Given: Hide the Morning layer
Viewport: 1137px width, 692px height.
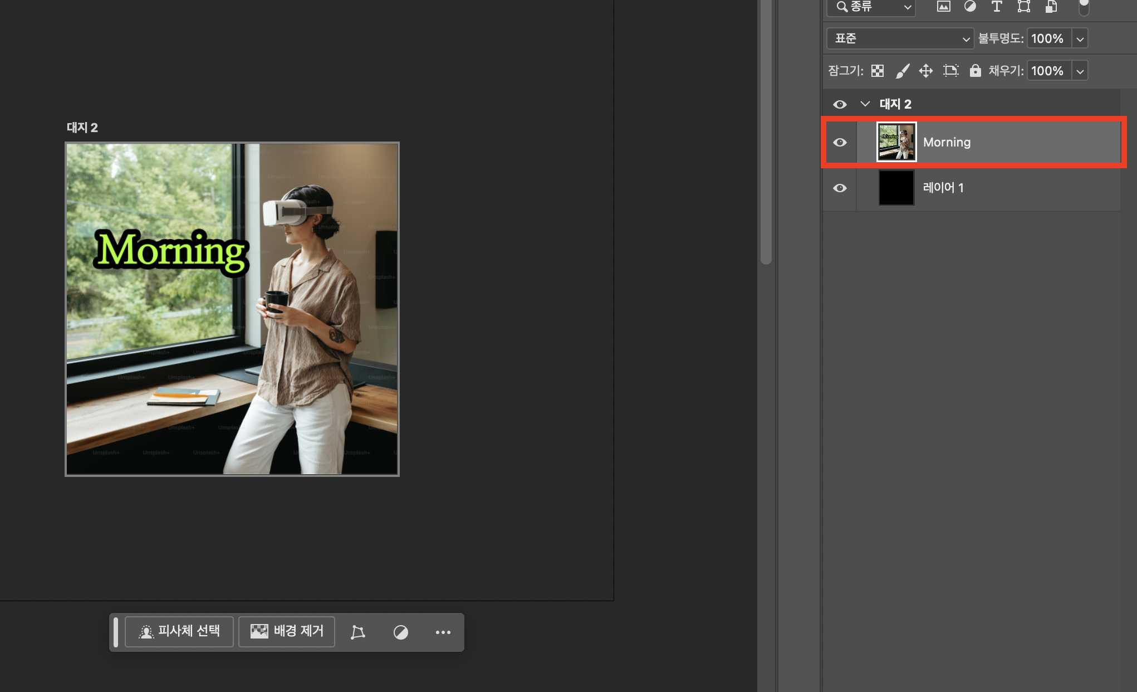Looking at the screenshot, I should pos(840,143).
